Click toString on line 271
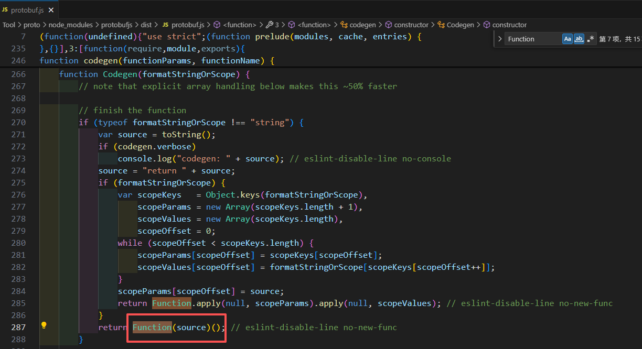642x349 pixels. pos(181,135)
